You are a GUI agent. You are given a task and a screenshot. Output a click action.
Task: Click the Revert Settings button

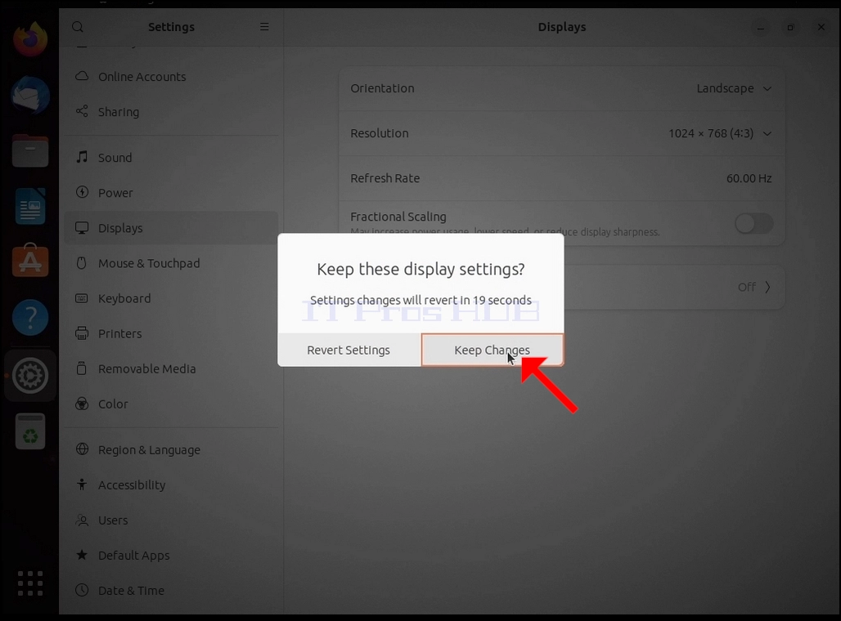coord(349,350)
